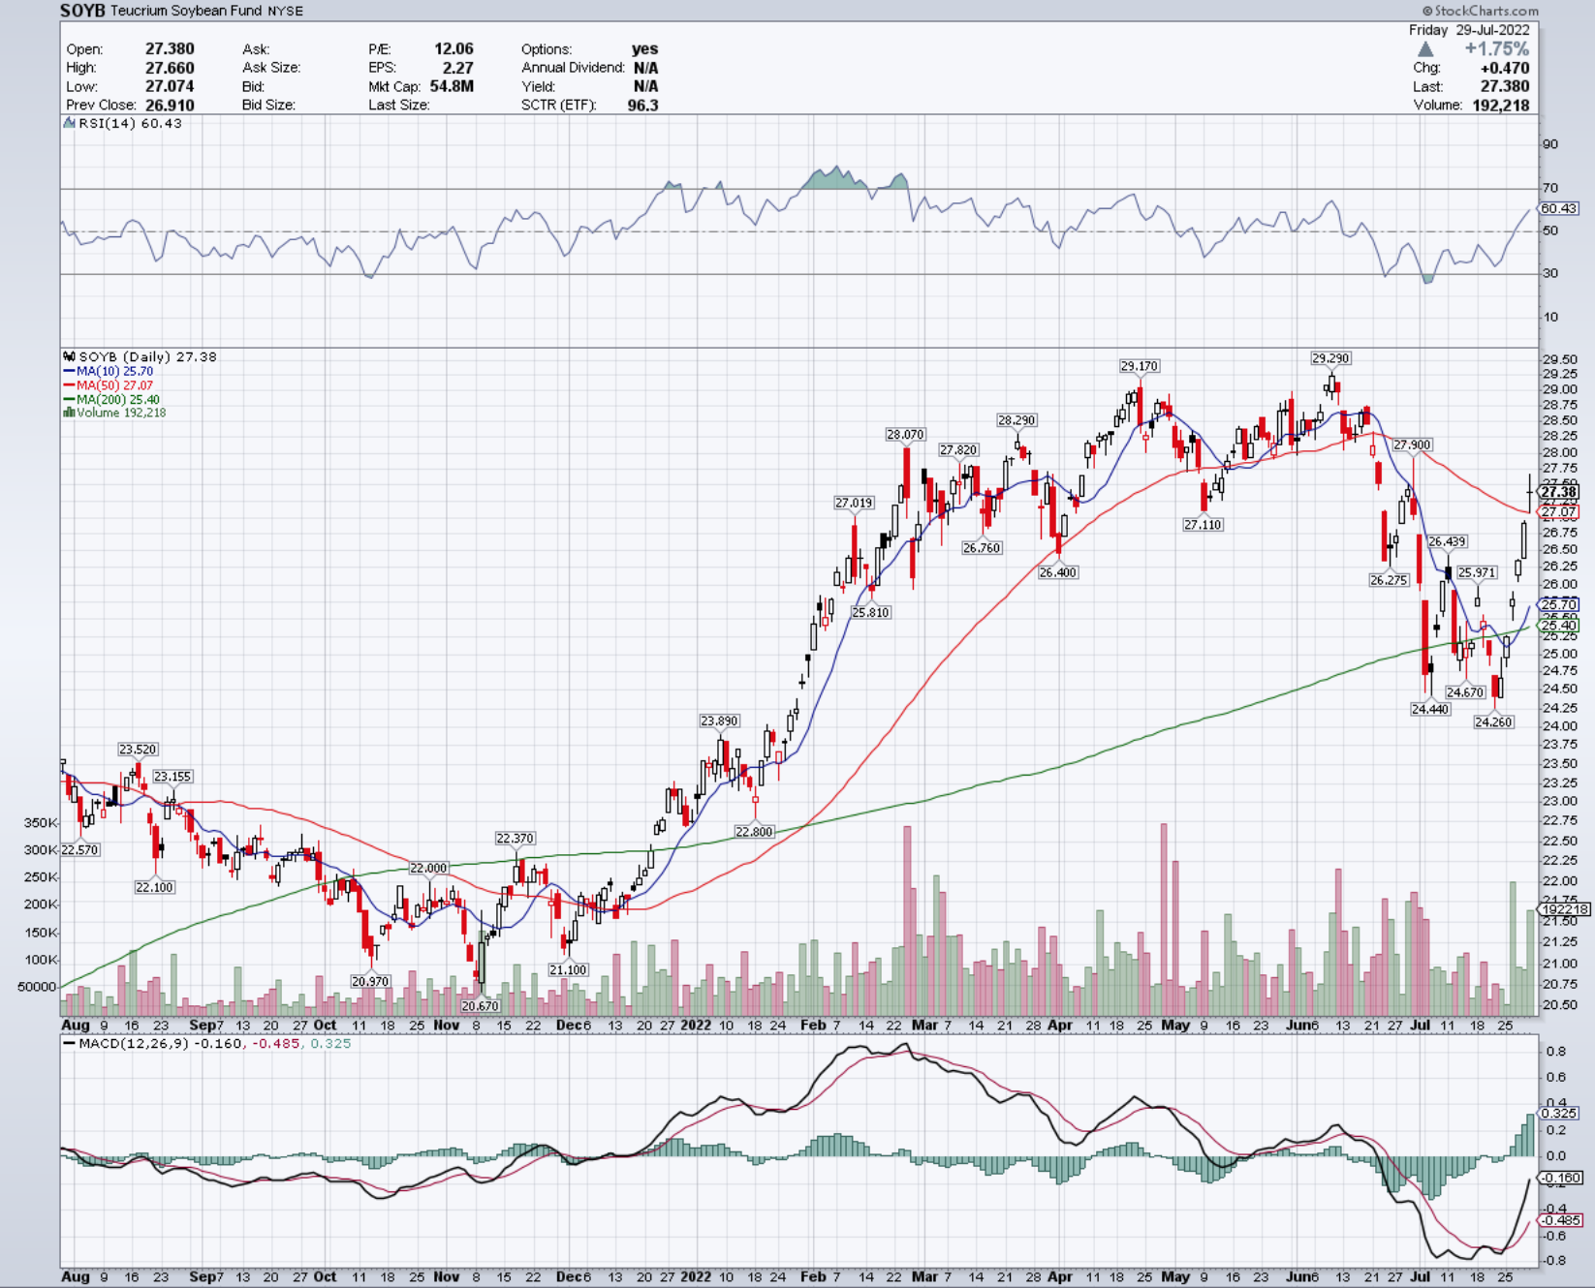Click the Prev Close value 26.910
The width and height of the screenshot is (1595, 1288).
pos(170,105)
